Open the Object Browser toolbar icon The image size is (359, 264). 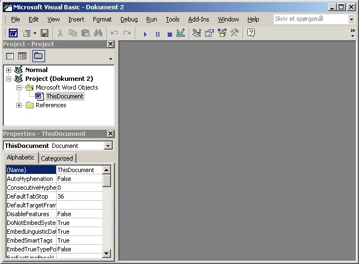click(222, 33)
